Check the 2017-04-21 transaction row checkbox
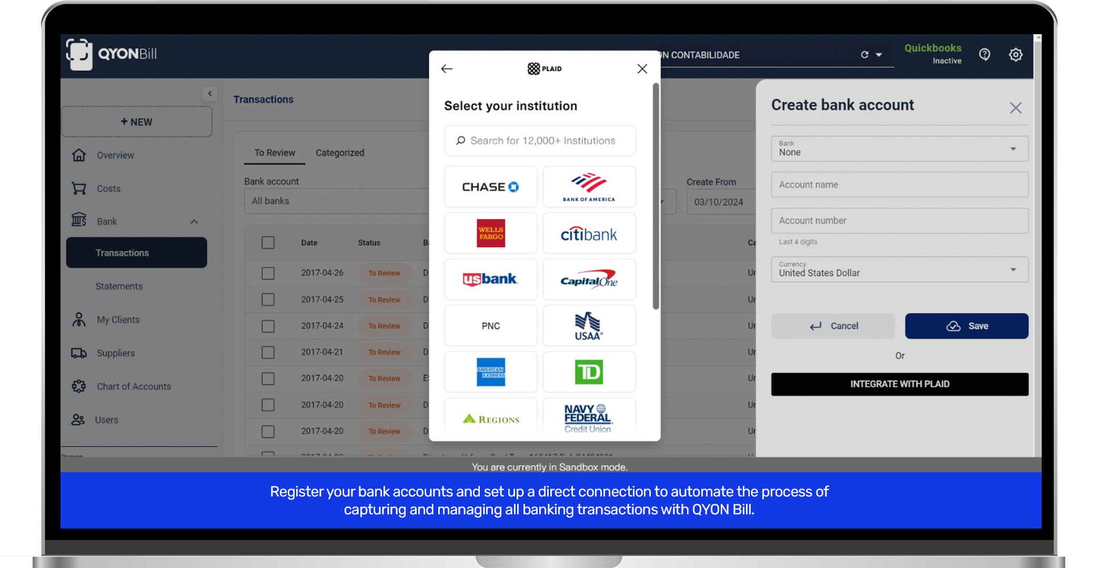 [x=268, y=352]
